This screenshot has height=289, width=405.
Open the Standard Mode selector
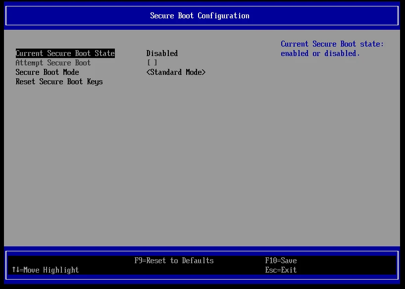pyautogui.click(x=176, y=72)
